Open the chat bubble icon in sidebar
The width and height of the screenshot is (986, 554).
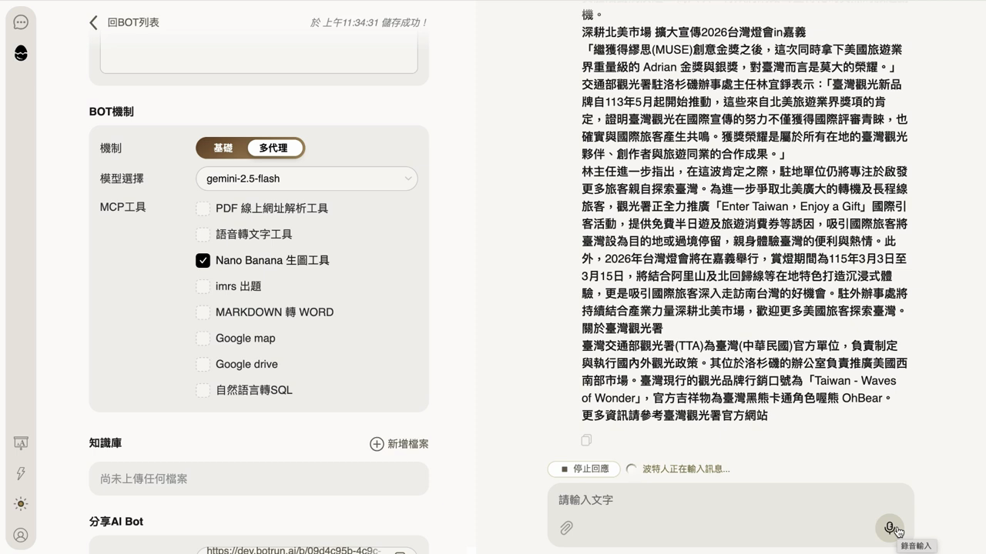pos(21,22)
